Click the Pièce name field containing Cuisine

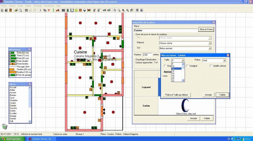point(166,30)
